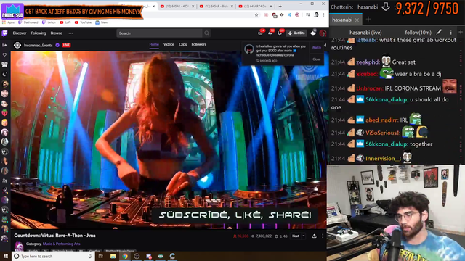This screenshot has width=465, height=261.
Task: Add a new split with plus icon in Chatterino
Action: (x=461, y=32)
